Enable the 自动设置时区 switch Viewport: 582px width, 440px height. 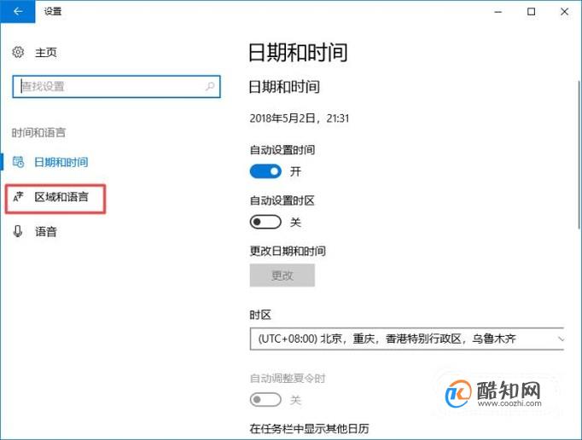click(265, 223)
